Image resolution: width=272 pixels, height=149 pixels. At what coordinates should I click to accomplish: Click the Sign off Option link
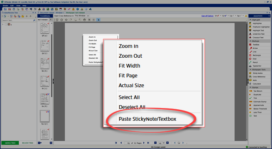pos(207,16)
